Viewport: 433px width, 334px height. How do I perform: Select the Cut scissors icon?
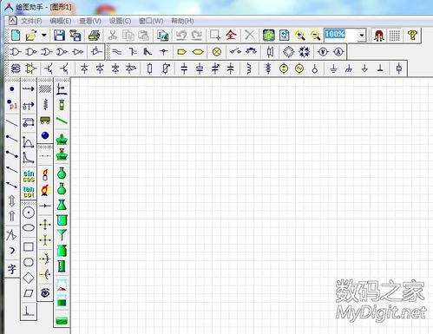point(112,36)
